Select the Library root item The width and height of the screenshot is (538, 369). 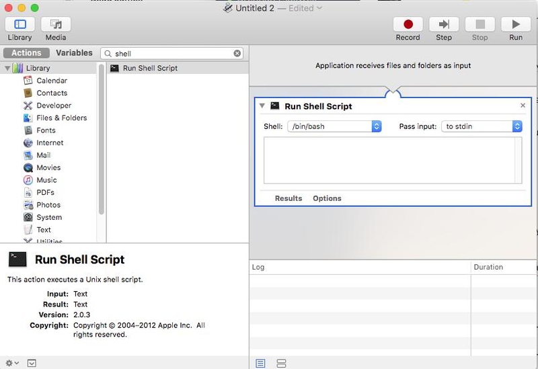point(48,69)
